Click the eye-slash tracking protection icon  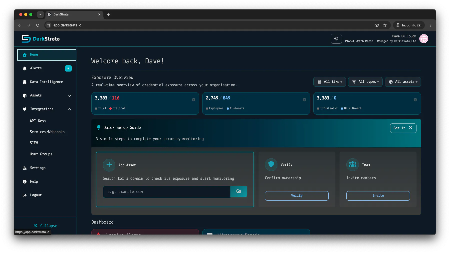click(377, 25)
